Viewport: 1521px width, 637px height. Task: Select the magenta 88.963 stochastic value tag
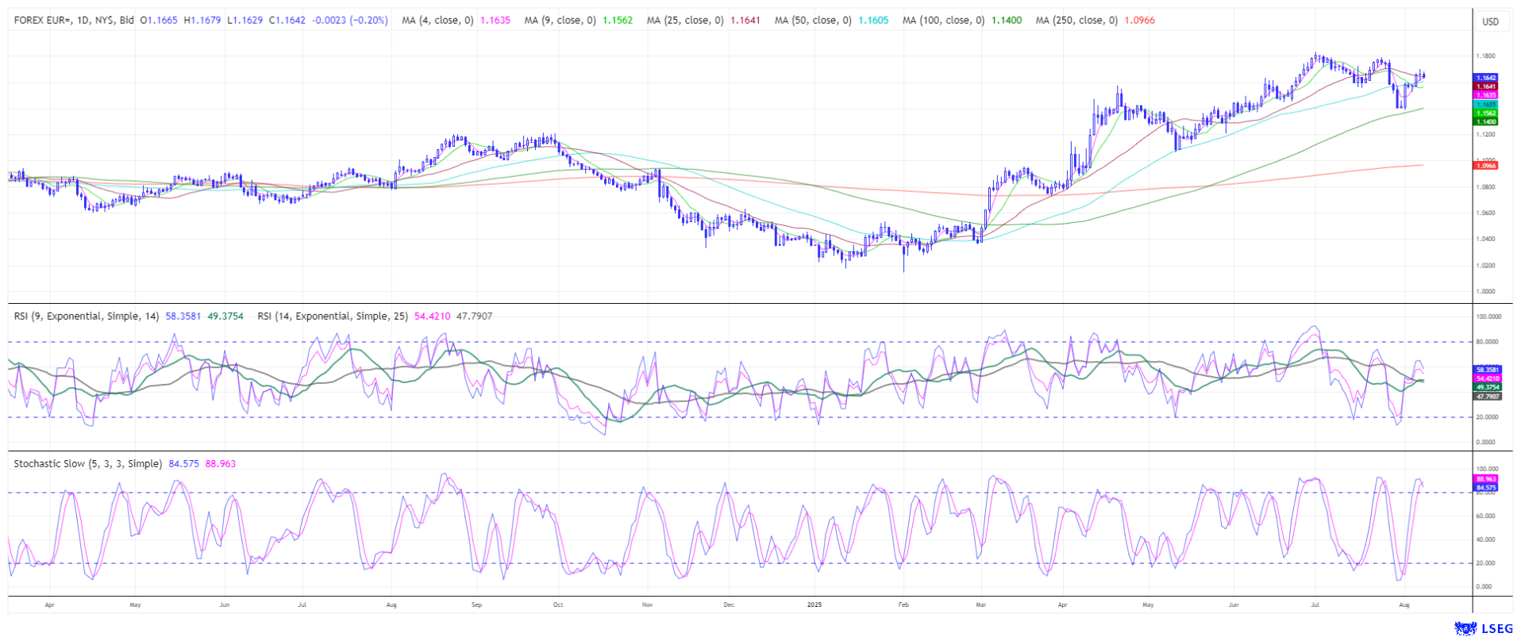[1485, 479]
